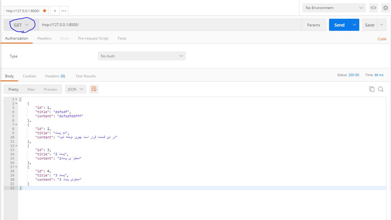The image size is (391, 220).
Task: Click the search magnifier icon in response
Action: click(x=381, y=89)
